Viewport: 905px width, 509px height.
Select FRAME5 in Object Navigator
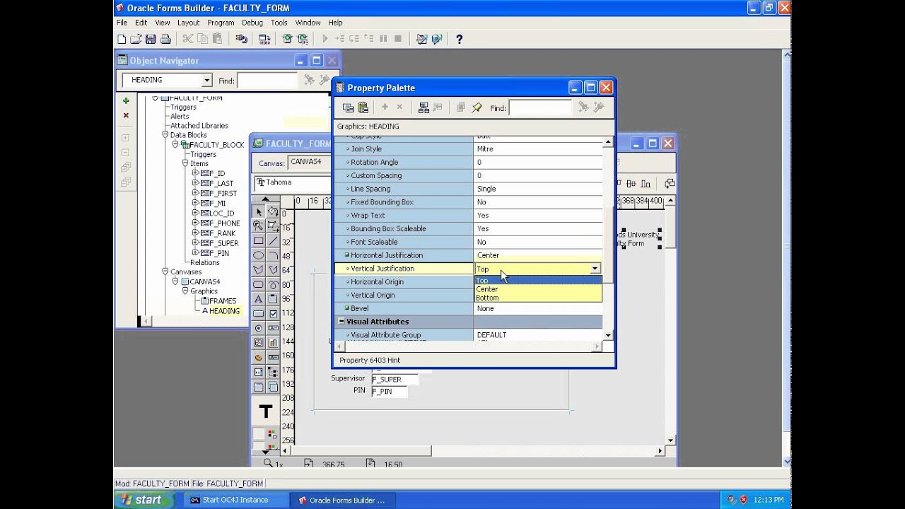coord(223,301)
